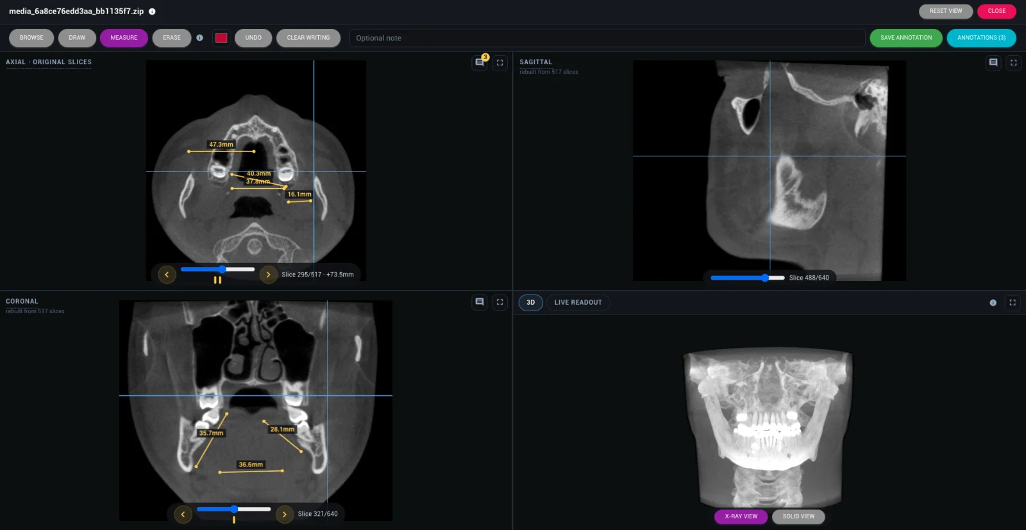
Task: Click the info icon in 3D panel
Action: point(993,303)
